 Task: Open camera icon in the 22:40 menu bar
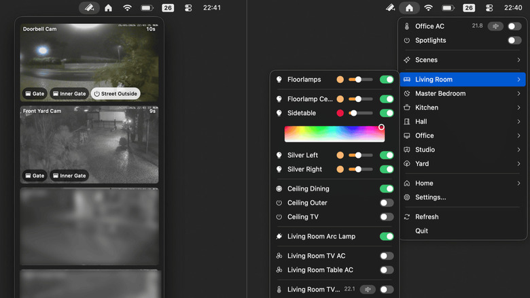[x=391, y=7]
